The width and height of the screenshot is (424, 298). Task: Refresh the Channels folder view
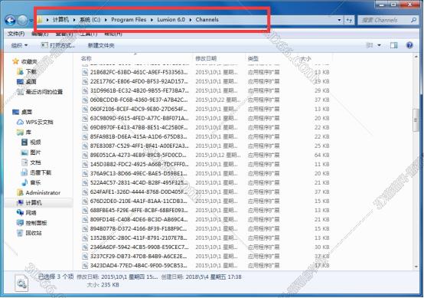pyautogui.click(x=349, y=20)
